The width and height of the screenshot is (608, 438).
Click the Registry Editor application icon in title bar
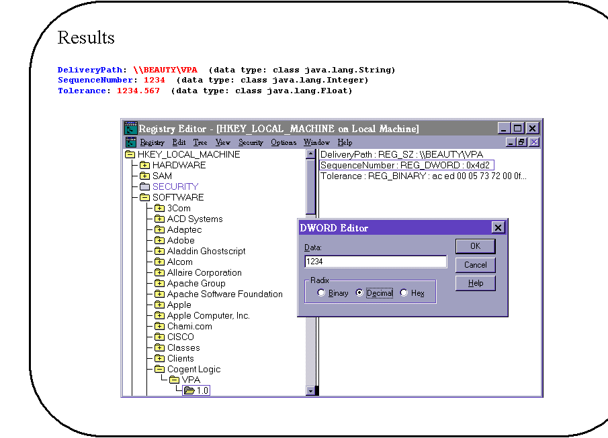[x=130, y=128]
